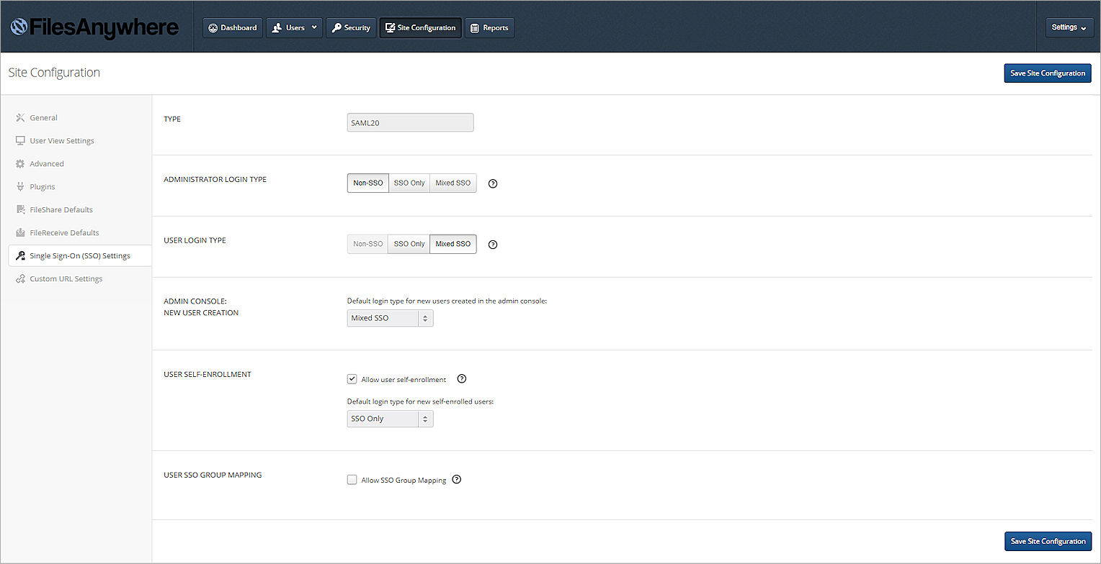Open help icon for user self-enrollment
This screenshot has height=564, width=1101.
pos(462,379)
